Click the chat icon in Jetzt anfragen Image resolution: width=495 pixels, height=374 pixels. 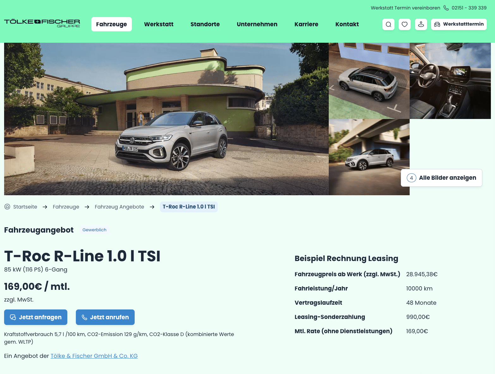[13, 317]
